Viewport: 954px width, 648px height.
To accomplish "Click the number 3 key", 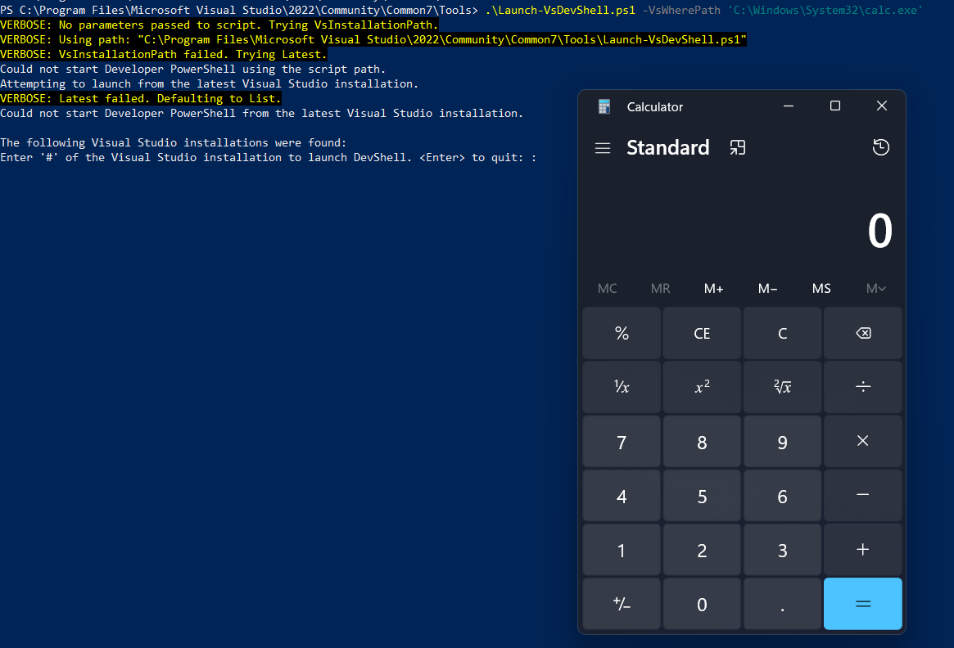I will click(782, 550).
